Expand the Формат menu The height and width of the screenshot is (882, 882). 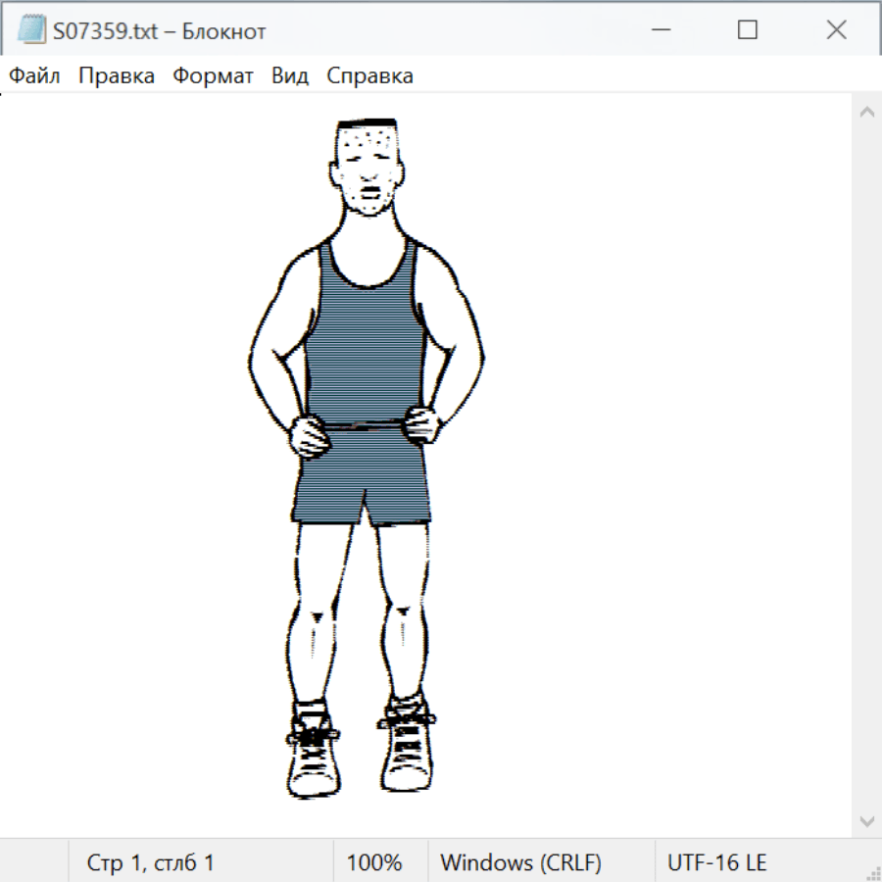pyautogui.click(x=213, y=75)
